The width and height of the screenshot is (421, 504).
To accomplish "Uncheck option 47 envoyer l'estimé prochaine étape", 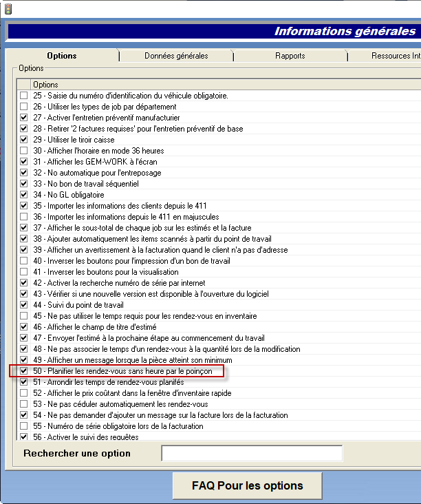I will tap(24, 338).
